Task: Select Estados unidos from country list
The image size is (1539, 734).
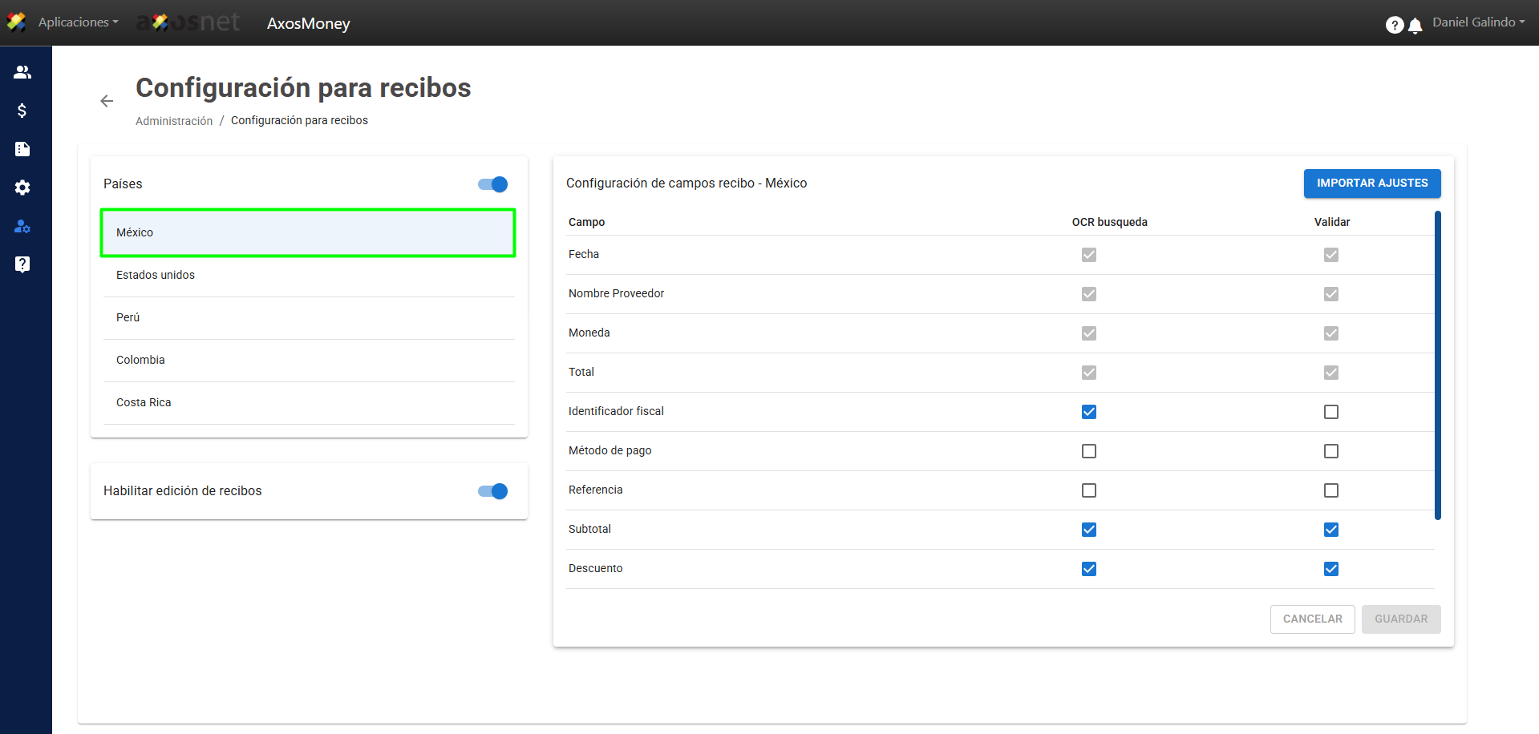Action: pyautogui.click(x=156, y=275)
